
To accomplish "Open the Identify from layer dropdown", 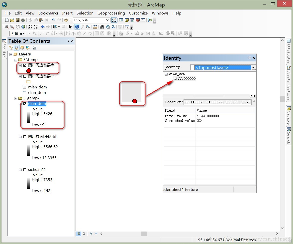I will tap(253, 67).
